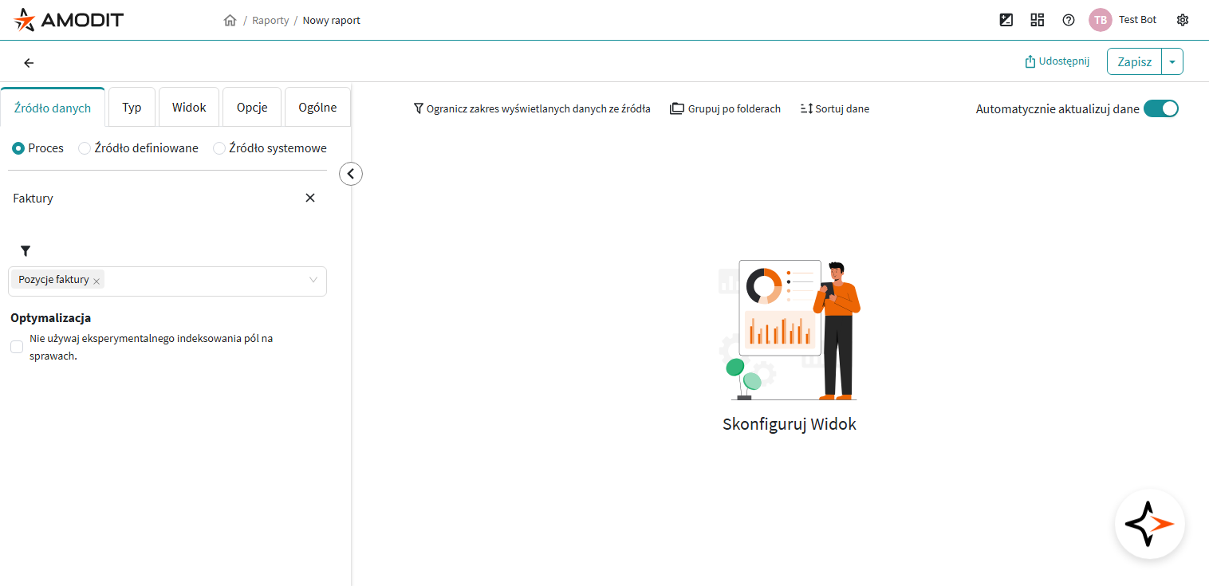Switch to the Ogólne tab
The width and height of the screenshot is (1209, 586).
point(317,107)
